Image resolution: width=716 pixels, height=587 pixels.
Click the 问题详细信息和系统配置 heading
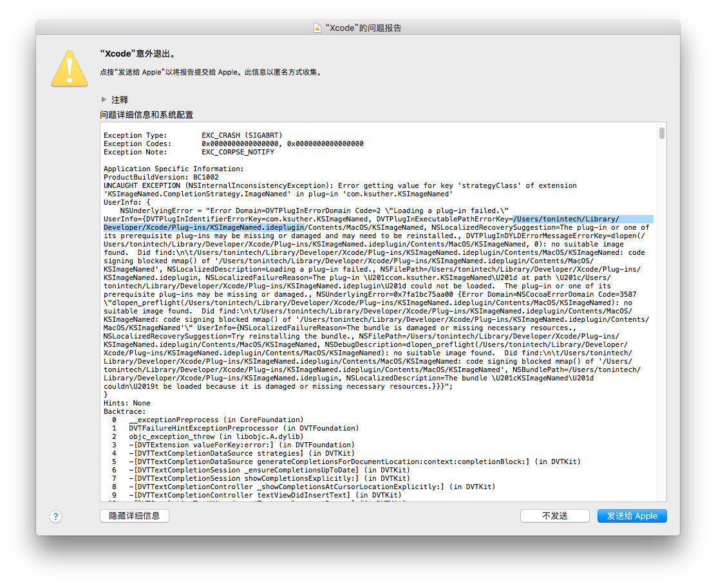pos(146,115)
